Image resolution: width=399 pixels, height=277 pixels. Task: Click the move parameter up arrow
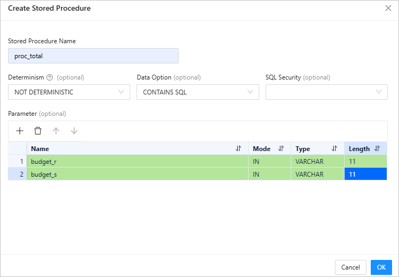(x=56, y=131)
